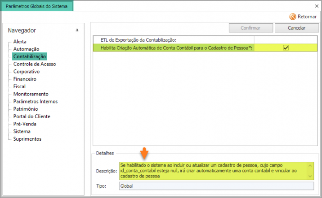Select Sistema in the navigator
Viewport: 322px width, 198px height.
click(x=22, y=131)
